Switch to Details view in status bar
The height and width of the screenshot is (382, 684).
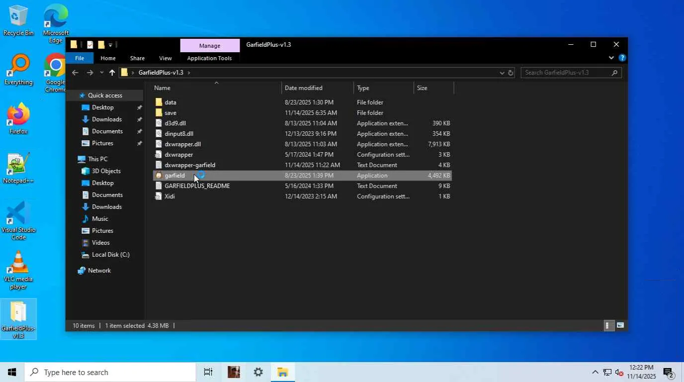[608, 326]
